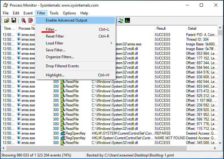224x159 pixels.
Task: Click smss.exe icon in Offset 115 712 row
Action: (19, 129)
